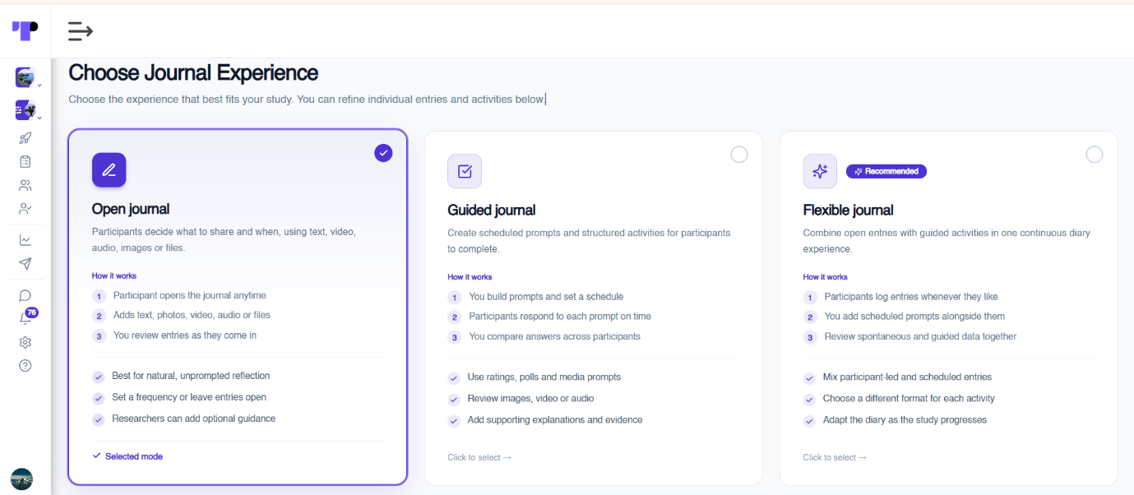Click 'Best for natural, unprompted reflection'
This screenshot has height=495, width=1134.
tap(191, 376)
